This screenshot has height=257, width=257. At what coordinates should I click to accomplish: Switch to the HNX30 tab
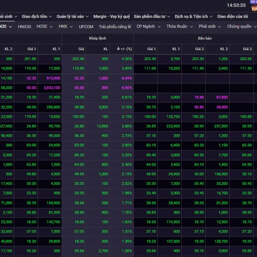tap(25, 27)
